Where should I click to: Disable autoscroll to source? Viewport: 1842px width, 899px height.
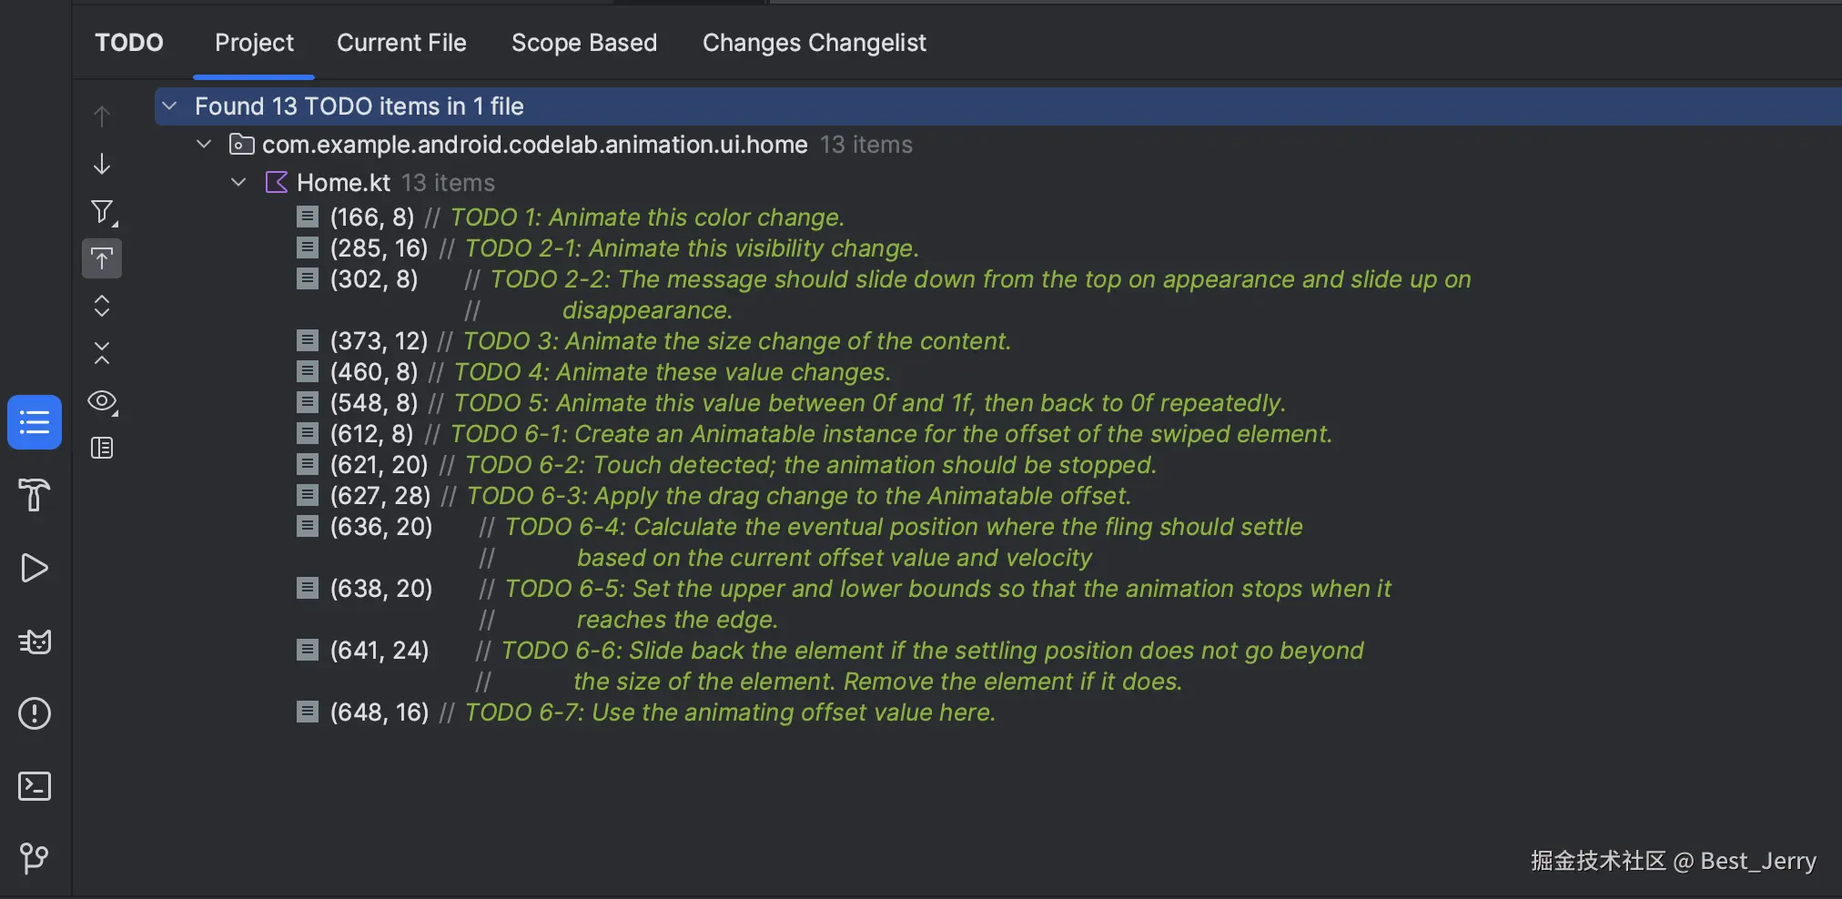click(x=101, y=258)
